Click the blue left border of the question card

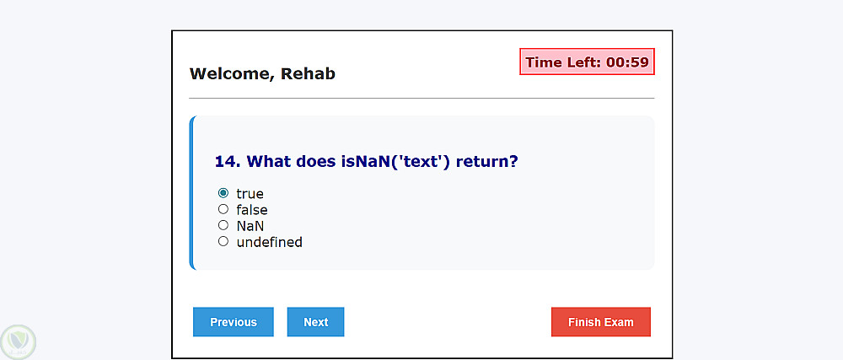point(191,193)
